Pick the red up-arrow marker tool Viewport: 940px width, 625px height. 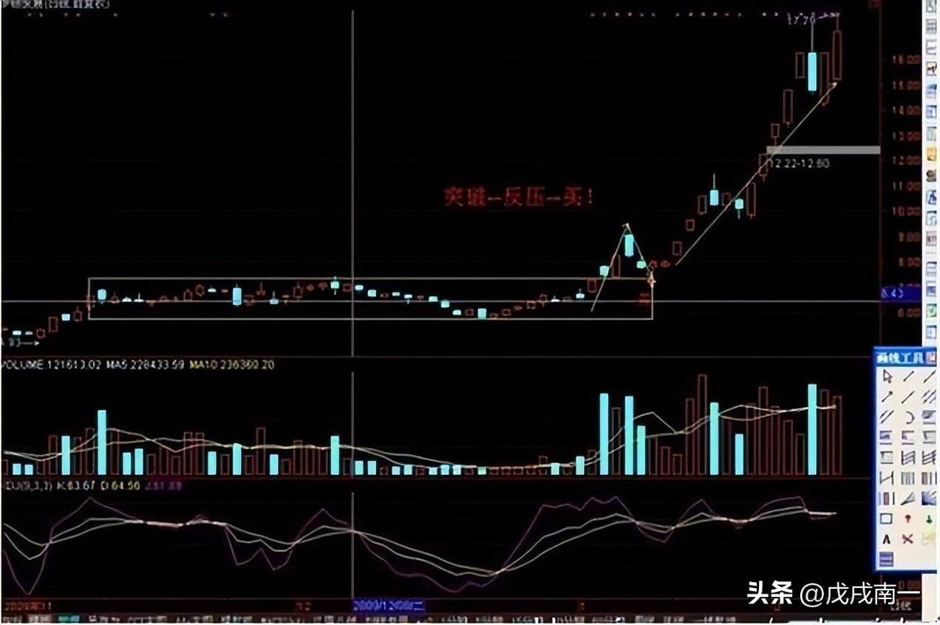tap(908, 518)
